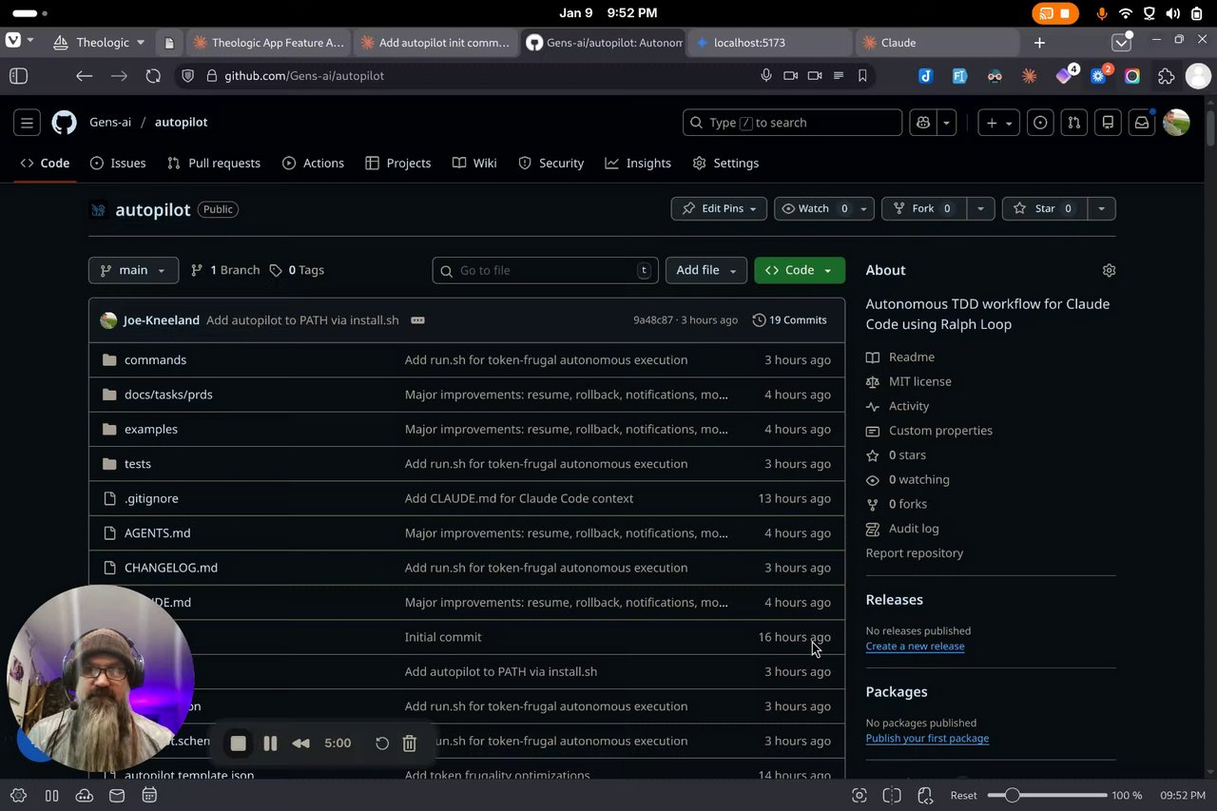Open the Edit Pins dropdown
Viewport: 1217px width, 811px height.
pyautogui.click(x=719, y=209)
